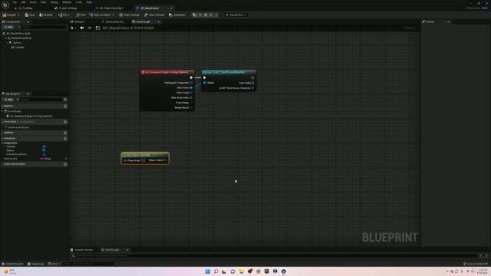Select Sphere in the component tree
Image resolution: width=491 pixels, height=276 pixels.
click(x=17, y=43)
